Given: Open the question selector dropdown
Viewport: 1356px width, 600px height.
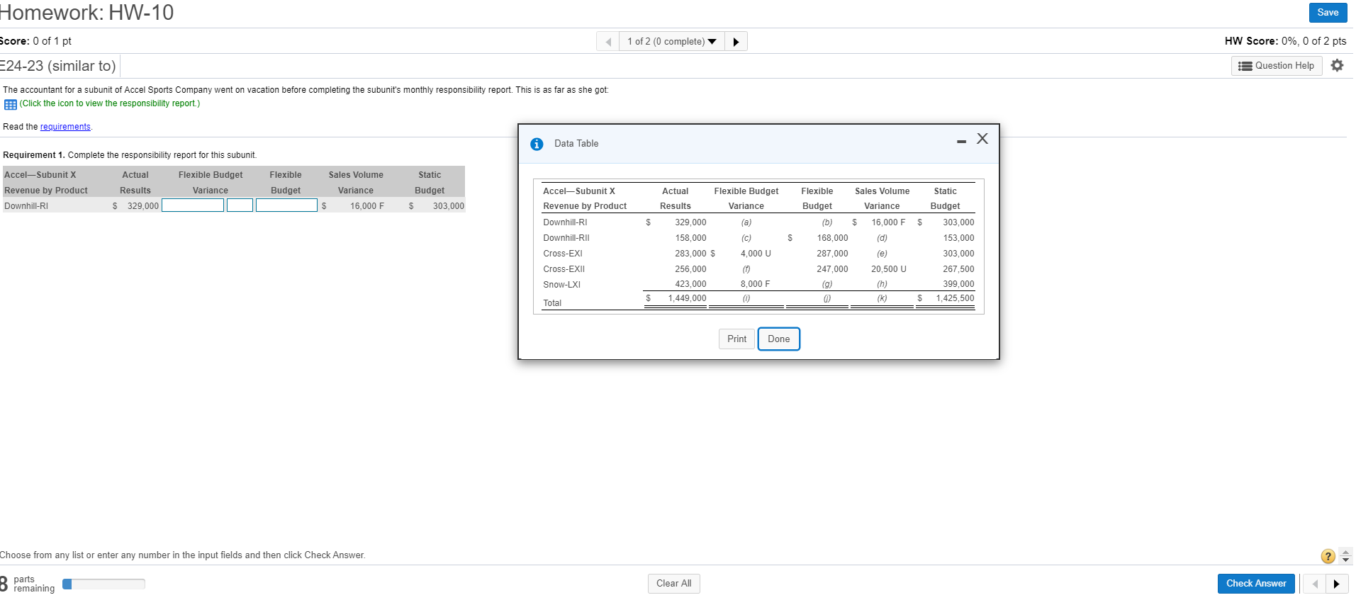Looking at the screenshot, I should 671,42.
